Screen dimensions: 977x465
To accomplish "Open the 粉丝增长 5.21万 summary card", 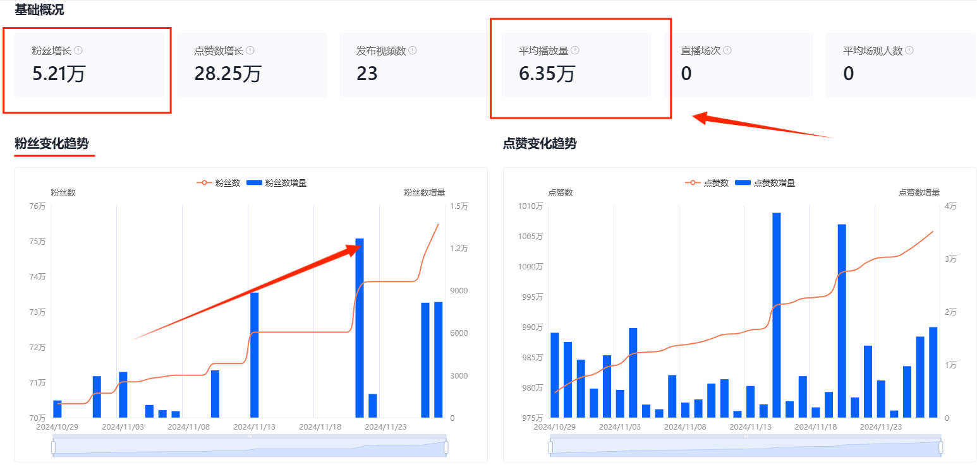I will click(x=87, y=65).
